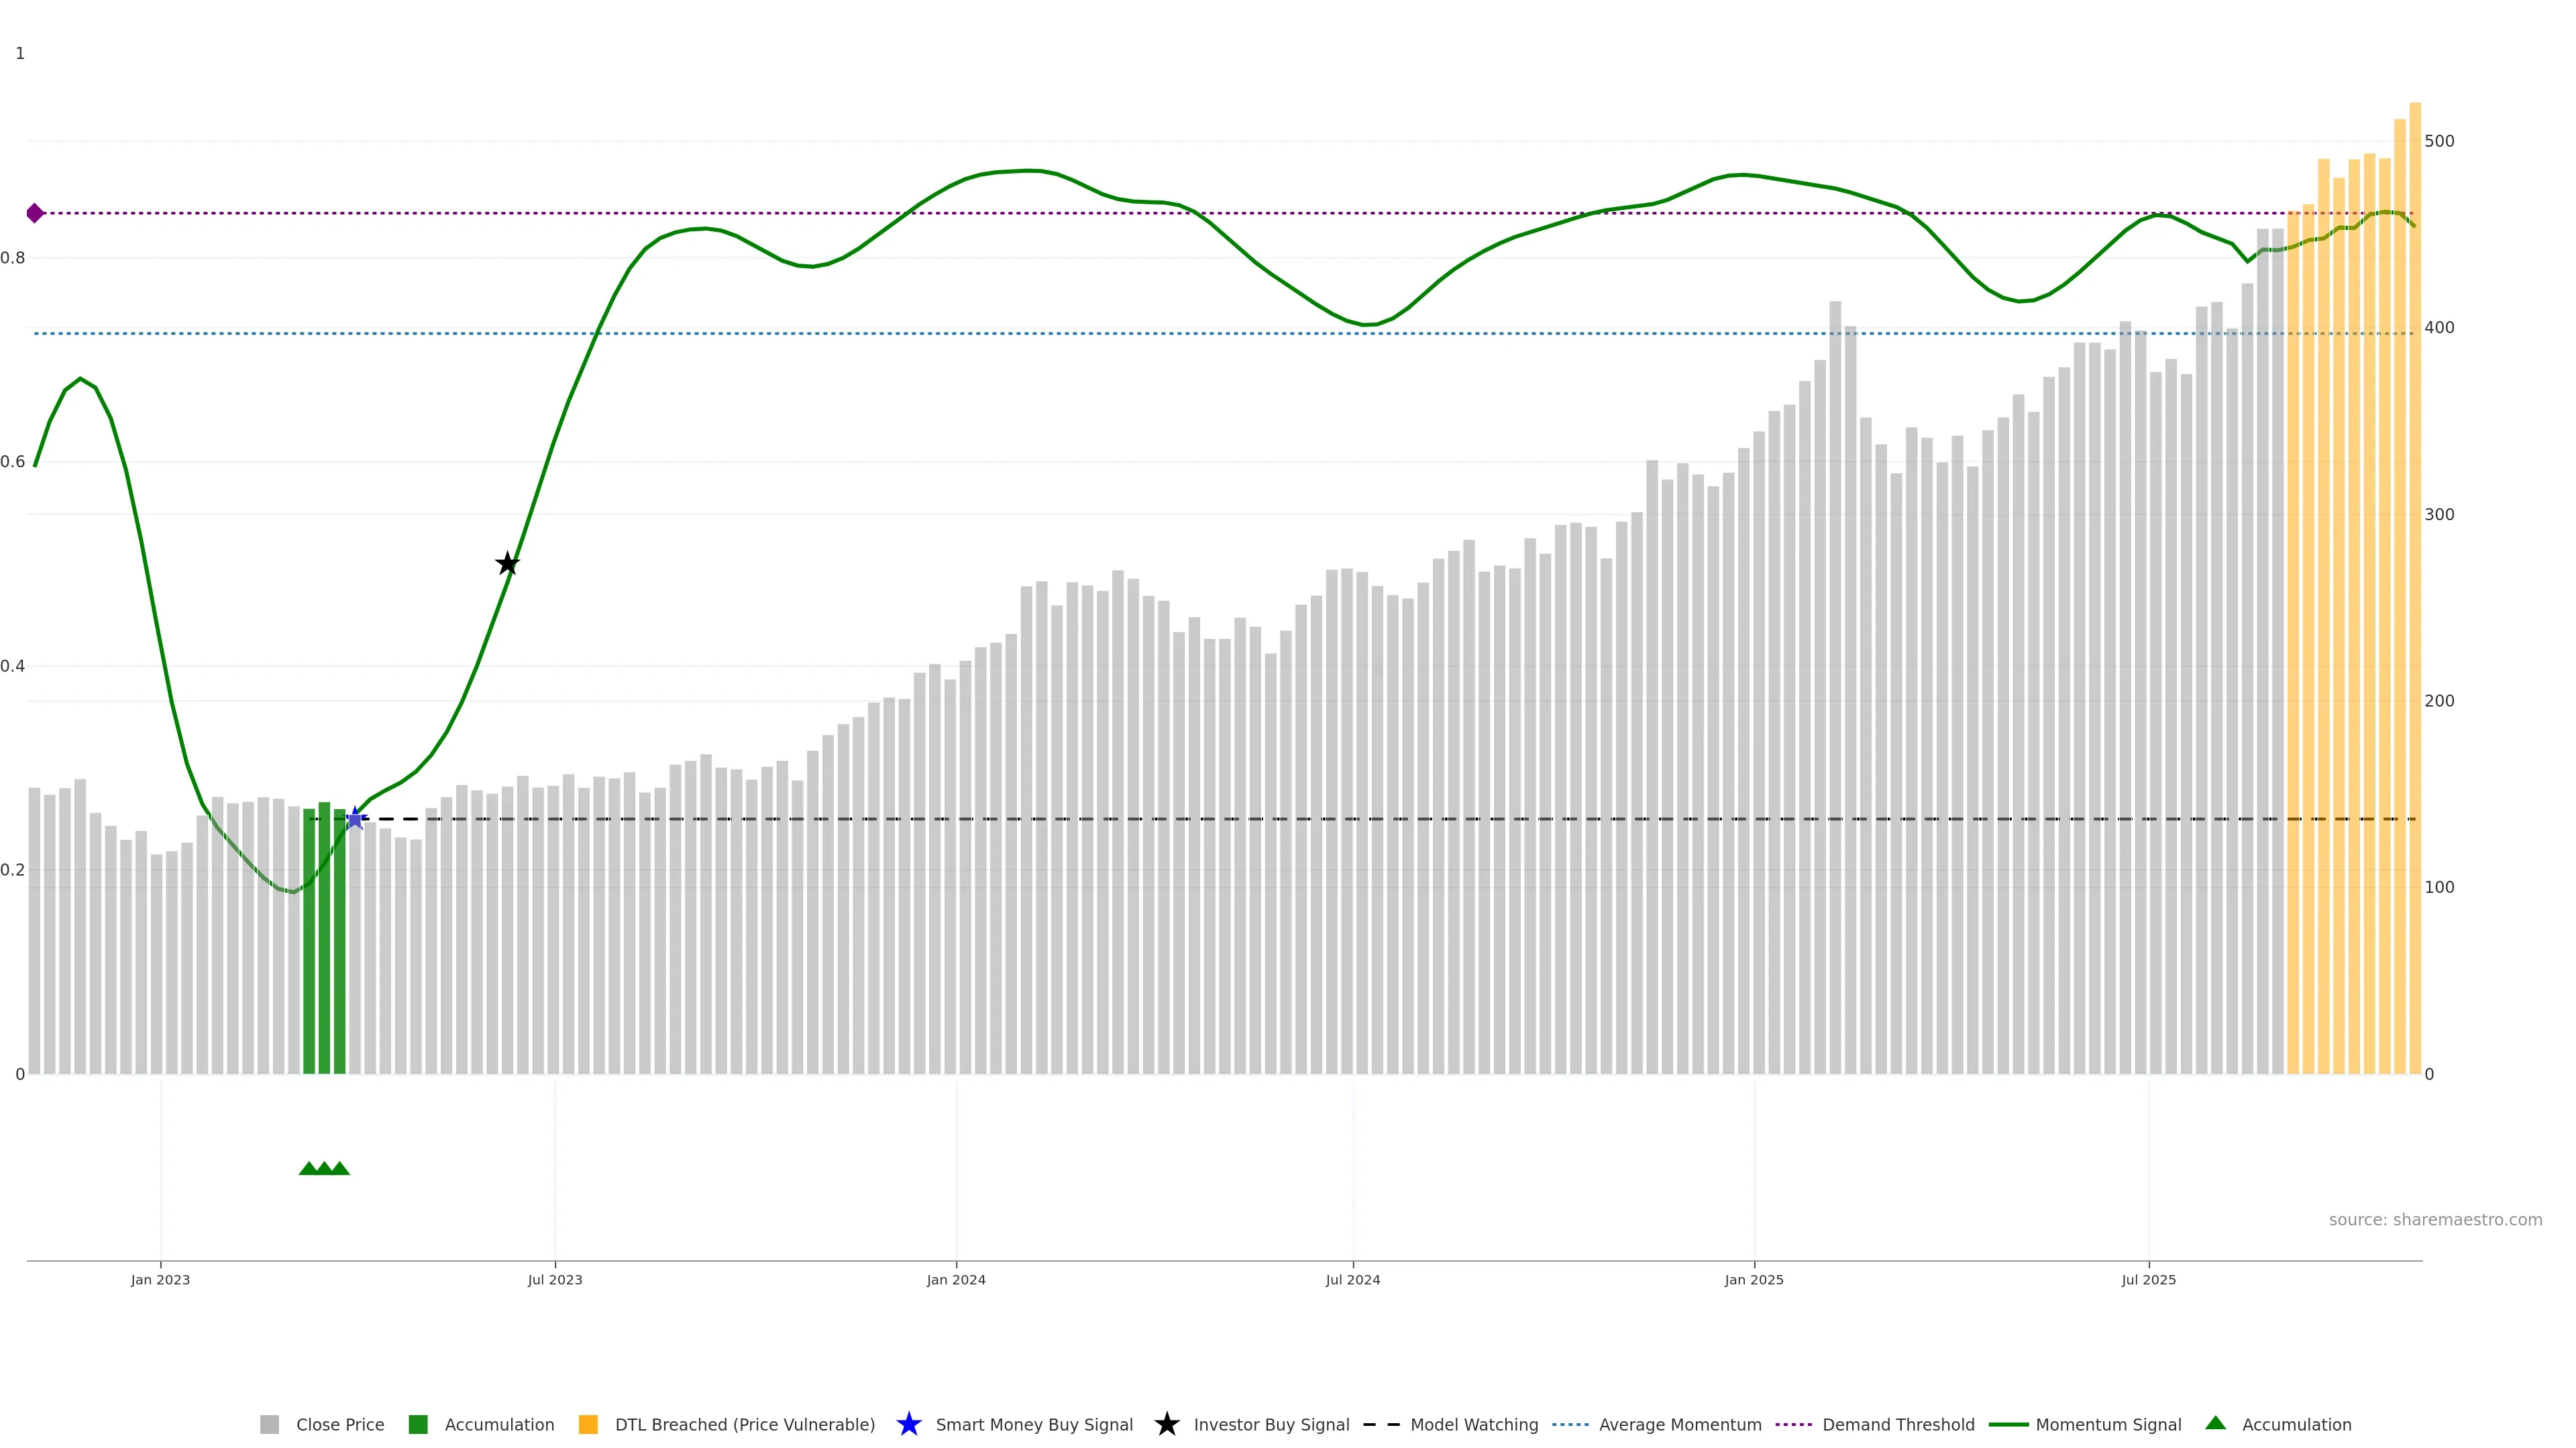Screen dimensions: 2576x1448
Task: Click the dashed Model Watching legend icon
Action: coord(1381,1424)
